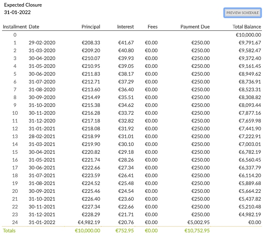
Task: Select date 30-04-2020
Action: pos(42,58)
